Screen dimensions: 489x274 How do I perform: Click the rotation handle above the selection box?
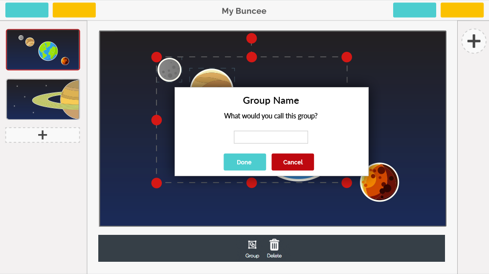pos(251,39)
